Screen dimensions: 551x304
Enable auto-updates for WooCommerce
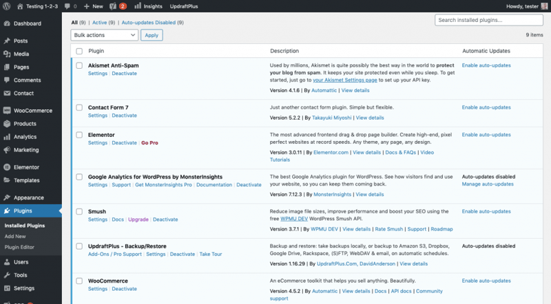coord(486,281)
